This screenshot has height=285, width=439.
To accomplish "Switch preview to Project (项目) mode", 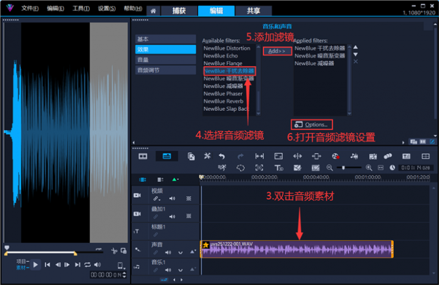I will (x=21, y=261).
